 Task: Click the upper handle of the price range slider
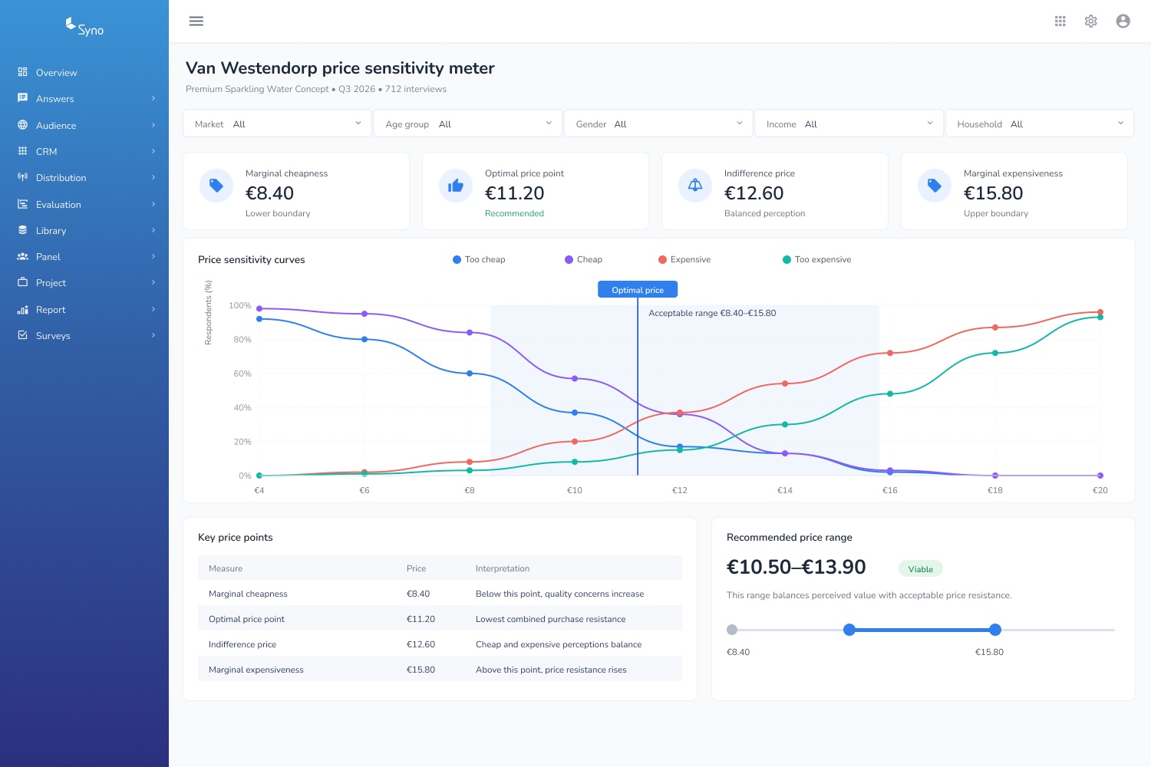click(x=995, y=630)
